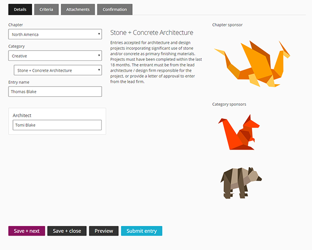Click the Category sponsors label

(229, 104)
